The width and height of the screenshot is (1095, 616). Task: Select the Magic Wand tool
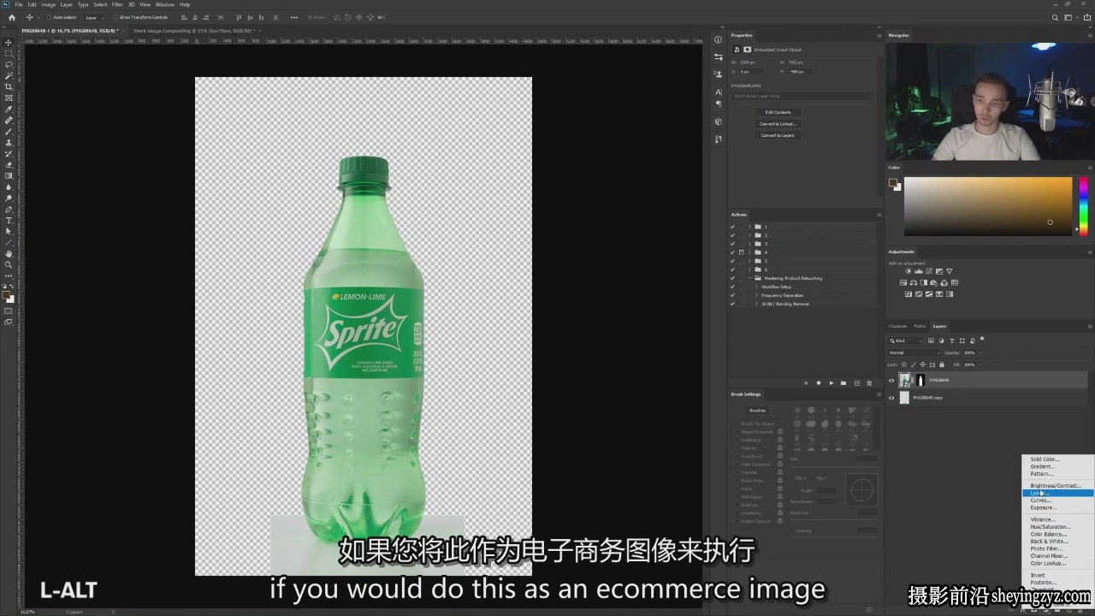pos(9,75)
